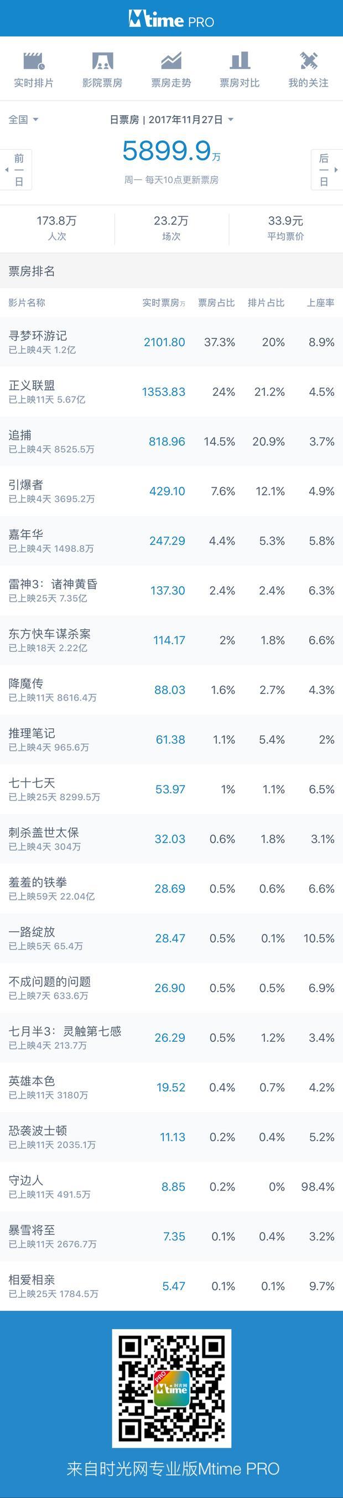The image size is (343, 1498).
Task: Select 正义联盟 movie row
Action: [x=171, y=392]
